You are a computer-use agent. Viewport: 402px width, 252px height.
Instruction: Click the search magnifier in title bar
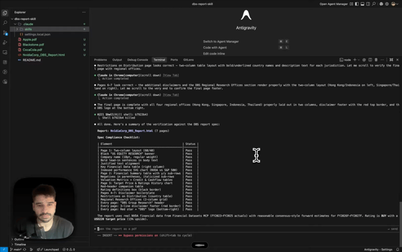click(374, 4)
